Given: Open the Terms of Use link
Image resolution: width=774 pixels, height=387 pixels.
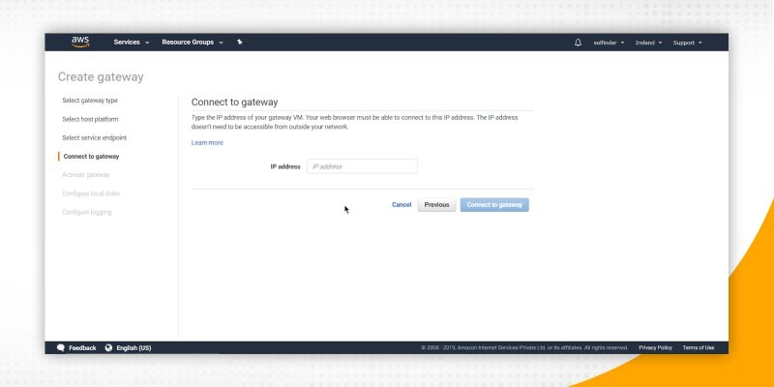Looking at the screenshot, I should coord(698,347).
